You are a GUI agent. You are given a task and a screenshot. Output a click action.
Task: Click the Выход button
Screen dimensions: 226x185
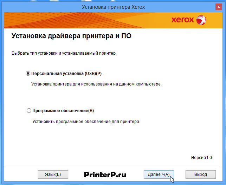click(201, 174)
